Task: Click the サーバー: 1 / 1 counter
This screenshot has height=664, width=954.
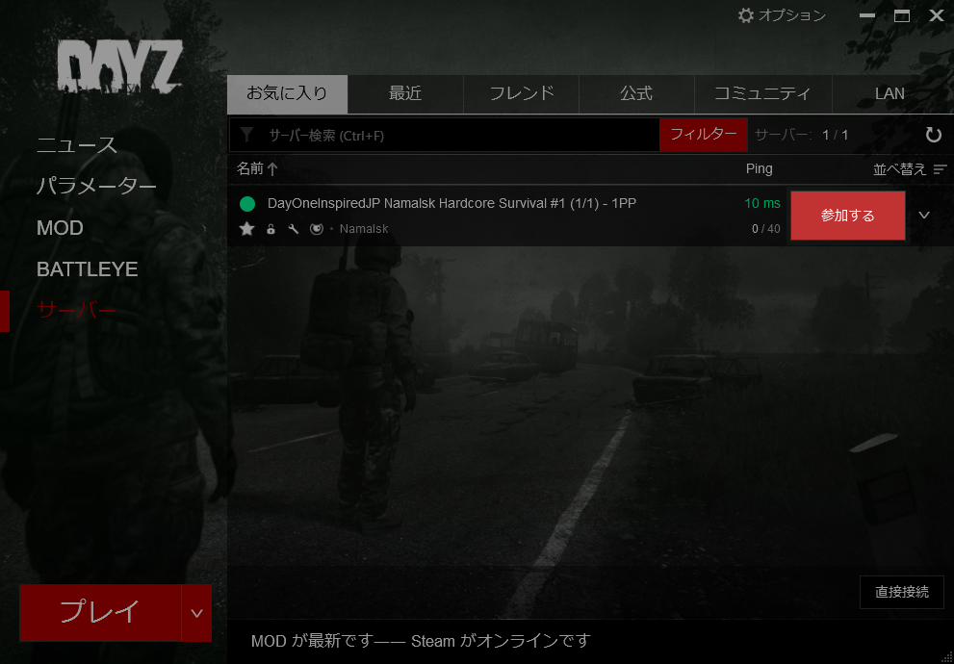Action: pyautogui.click(x=801, y=135)
